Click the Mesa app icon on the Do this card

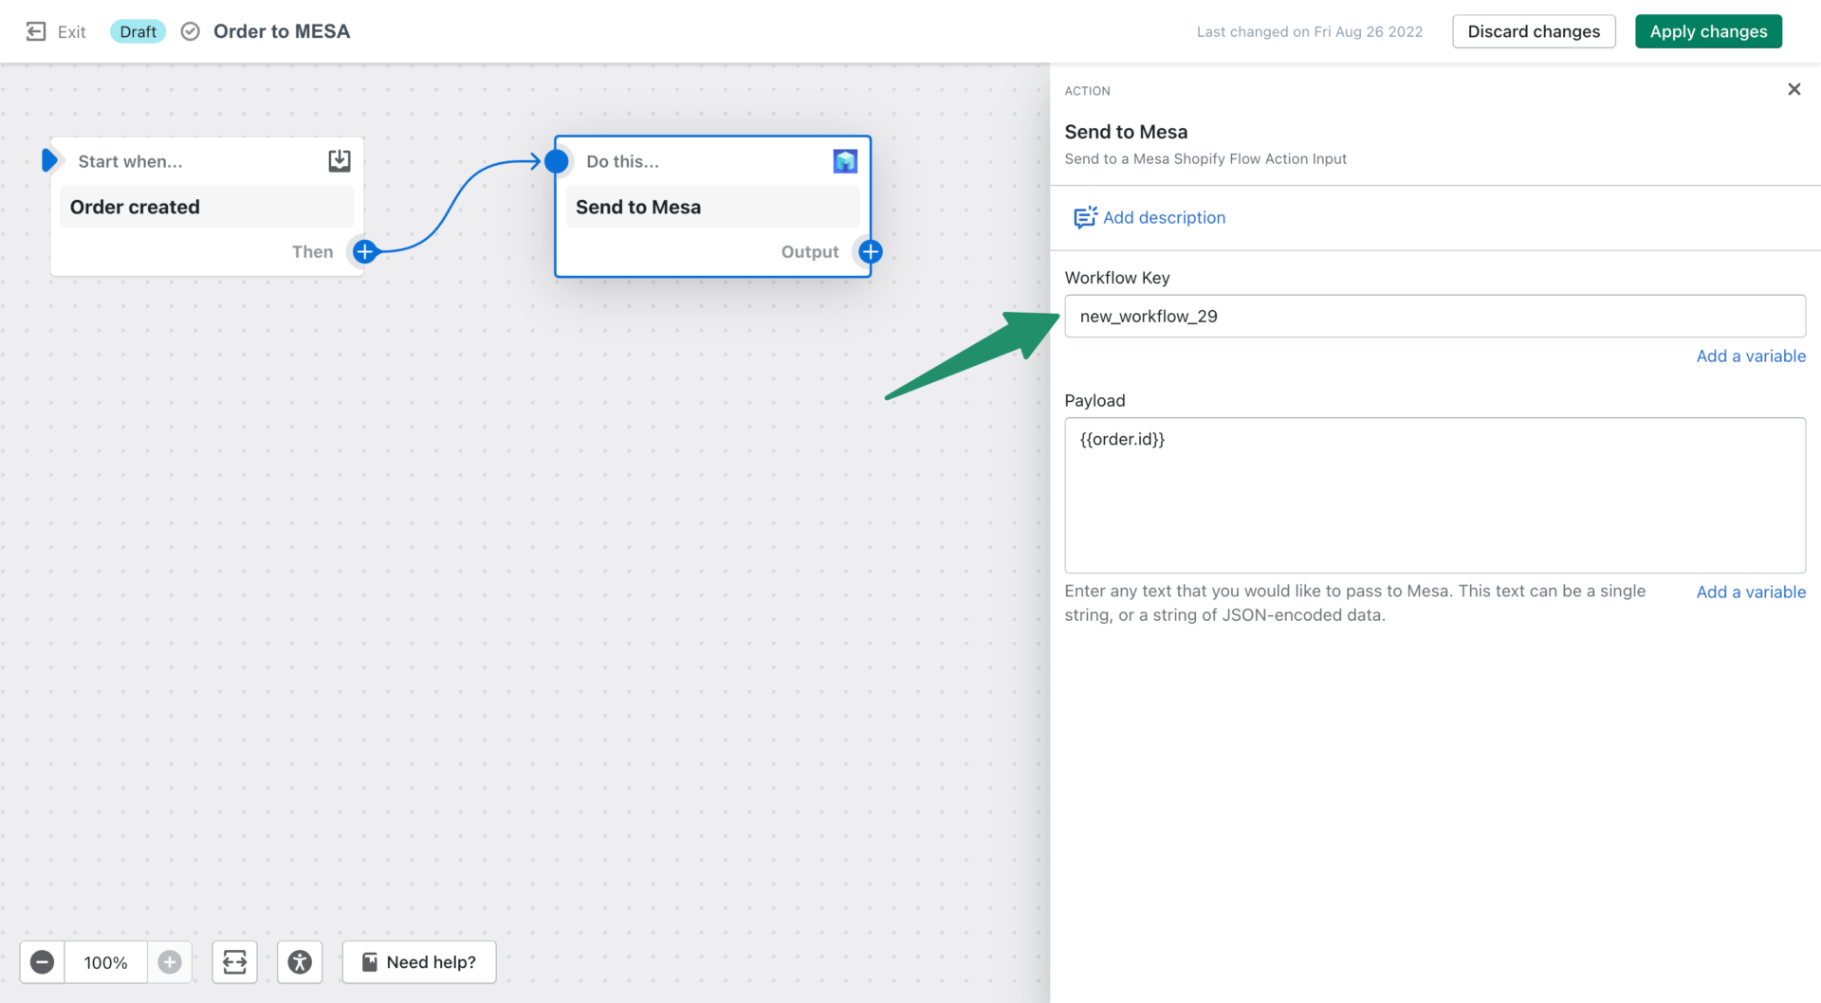(844, 160)
